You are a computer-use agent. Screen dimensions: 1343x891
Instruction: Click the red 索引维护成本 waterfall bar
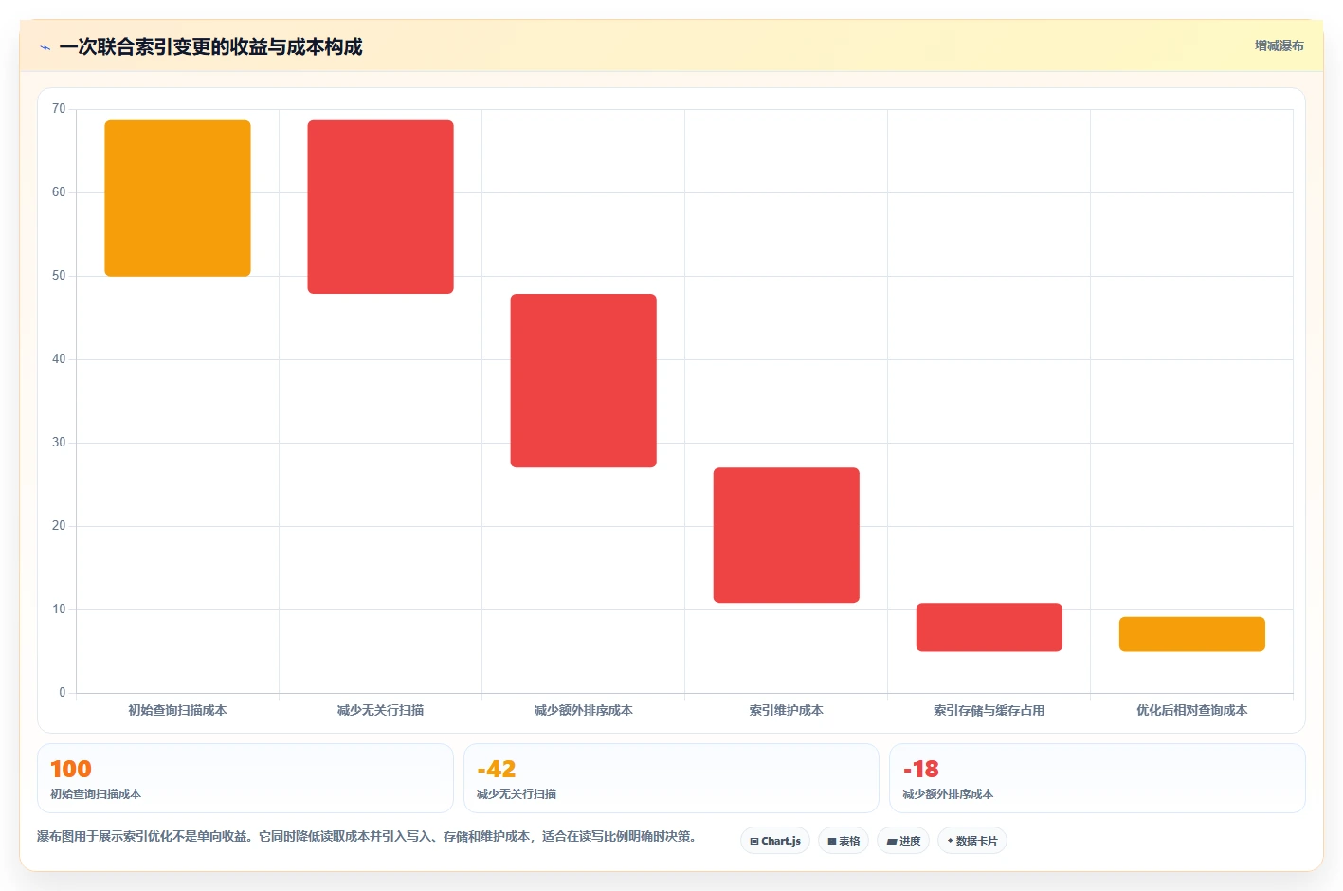[x=786, y=535]
